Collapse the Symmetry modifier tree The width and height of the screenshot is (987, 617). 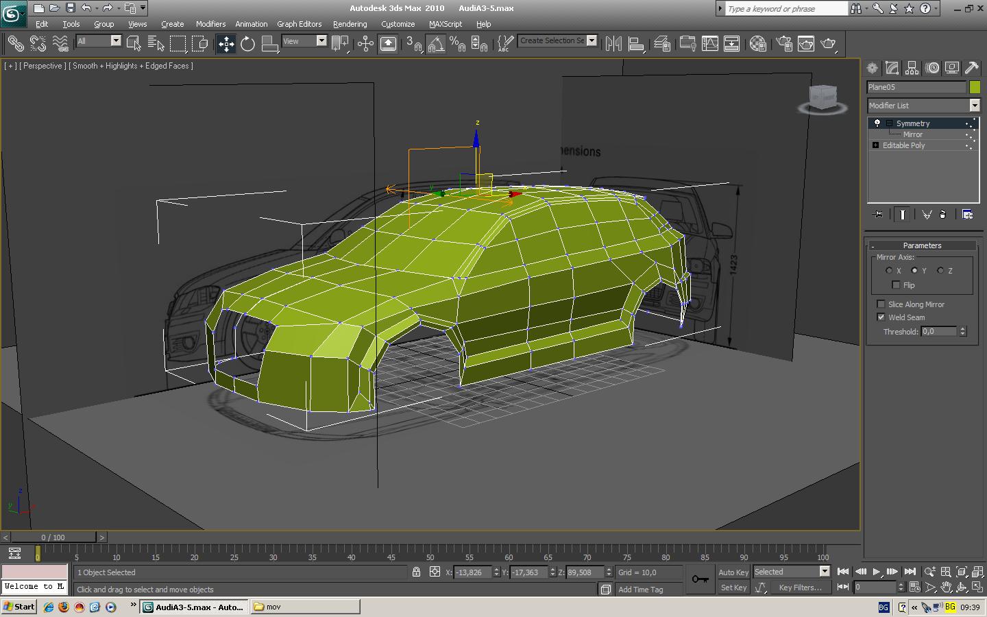point(889,123)
